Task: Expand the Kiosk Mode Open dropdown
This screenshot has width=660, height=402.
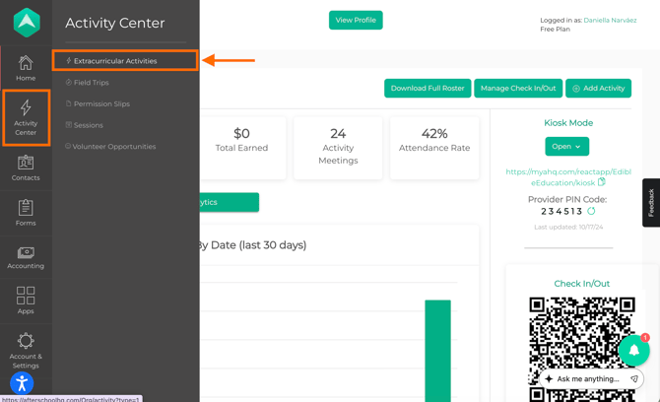Action: click(567, 146)
